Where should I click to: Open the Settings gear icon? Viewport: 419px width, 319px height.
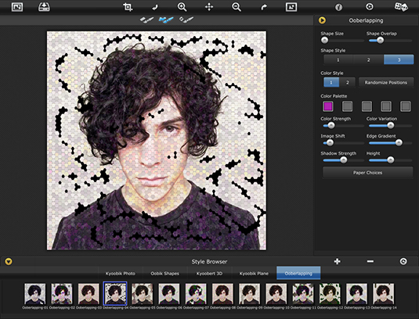(370, 7)
